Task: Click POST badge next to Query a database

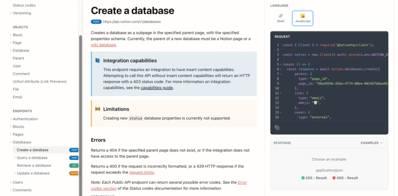Action: pos(74,158)
